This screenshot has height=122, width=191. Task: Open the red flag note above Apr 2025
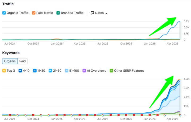click(x=80, y=115)
